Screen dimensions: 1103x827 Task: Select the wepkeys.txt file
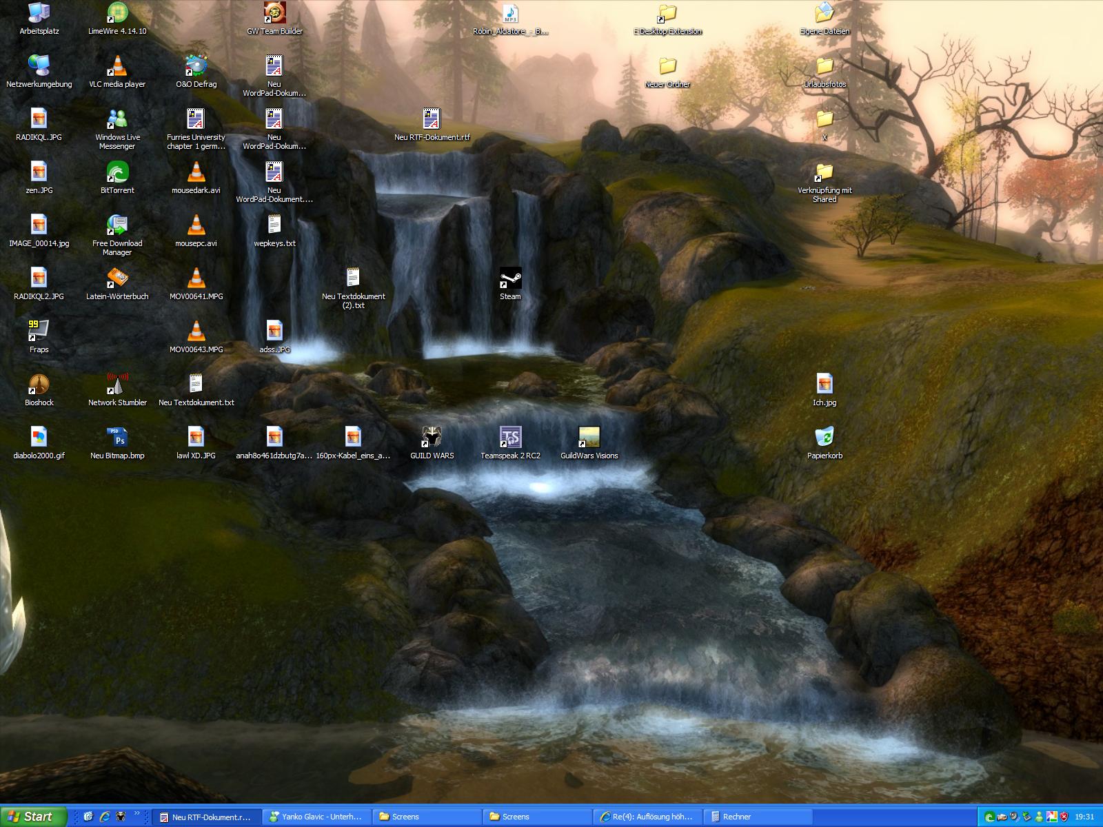click(x=274, y=225)
